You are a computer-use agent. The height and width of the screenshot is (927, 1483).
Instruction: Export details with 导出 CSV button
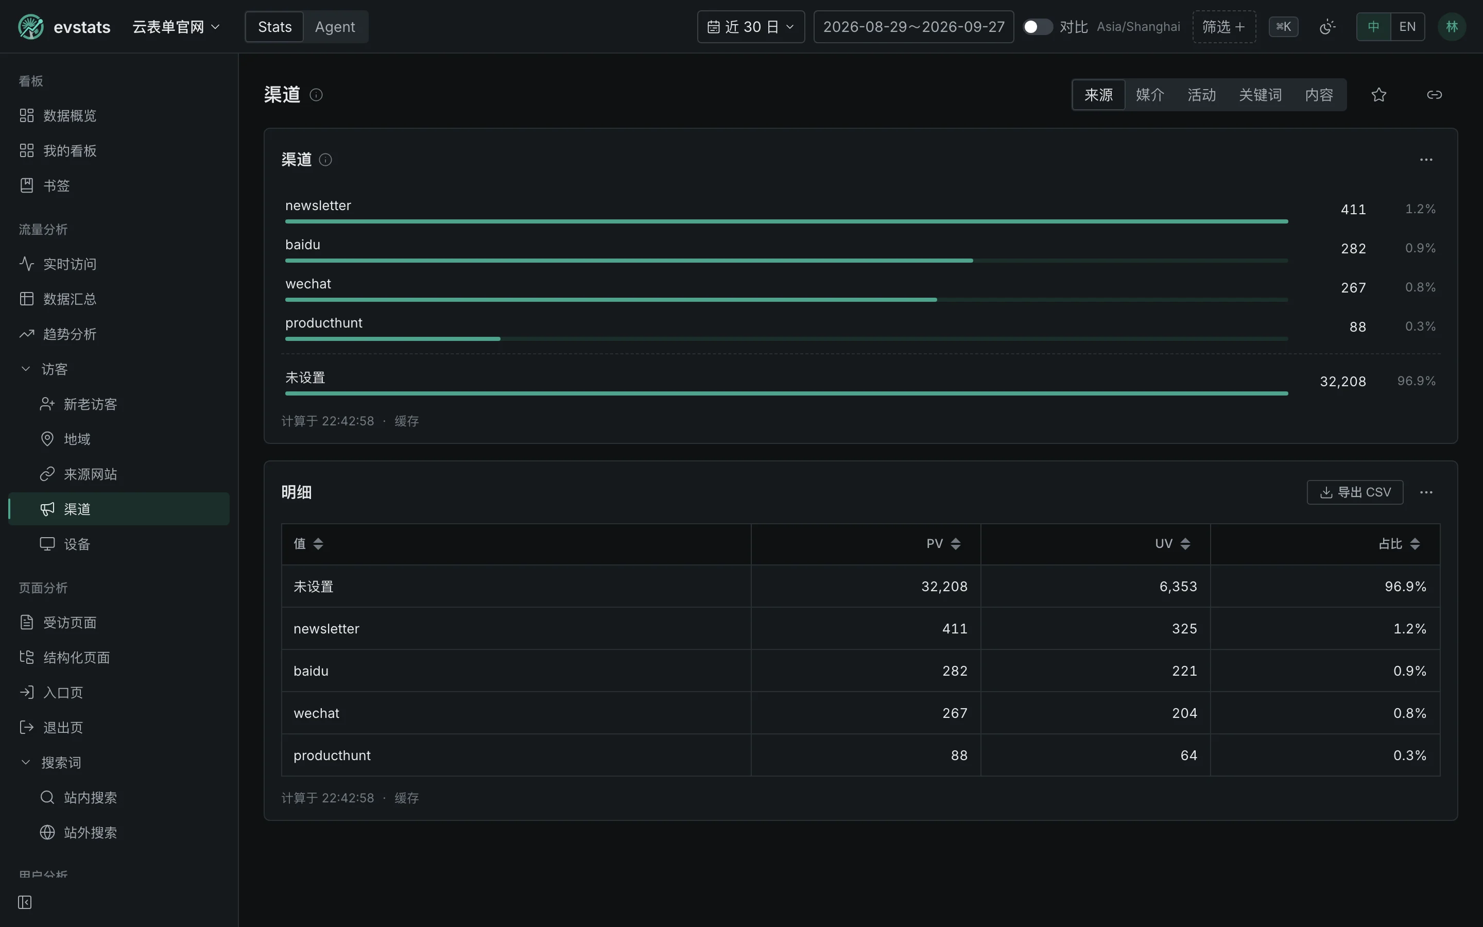[1355, 492]
